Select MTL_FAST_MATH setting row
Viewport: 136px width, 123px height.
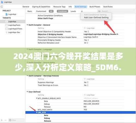click(45, 110)
